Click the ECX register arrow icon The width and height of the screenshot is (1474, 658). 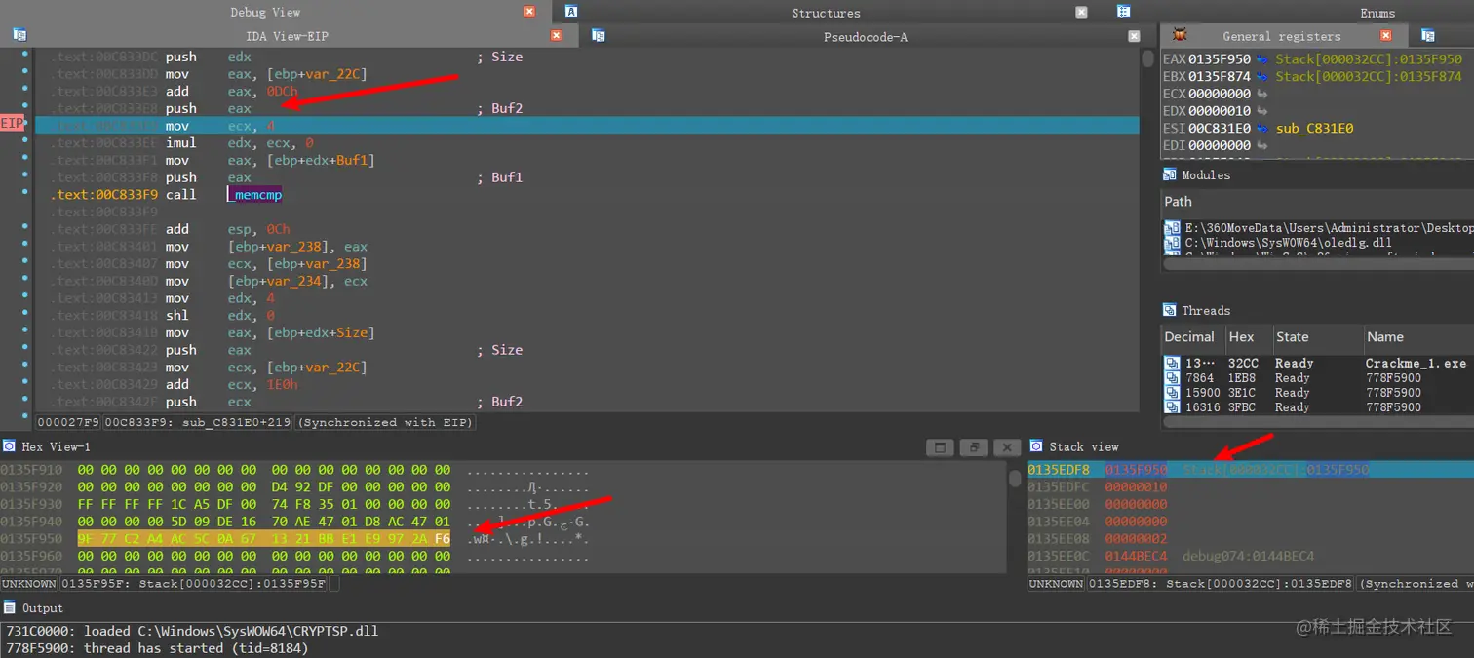point(1263,94)
